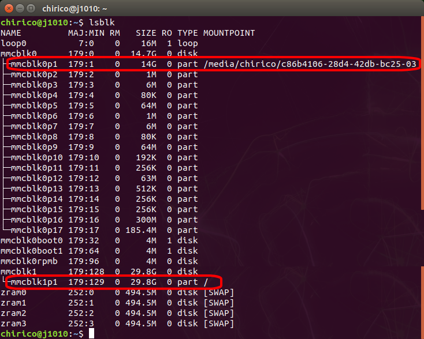Close the terminal window
Image resolution: width=424 pixels, height=339 pixels.
(8, 9)
